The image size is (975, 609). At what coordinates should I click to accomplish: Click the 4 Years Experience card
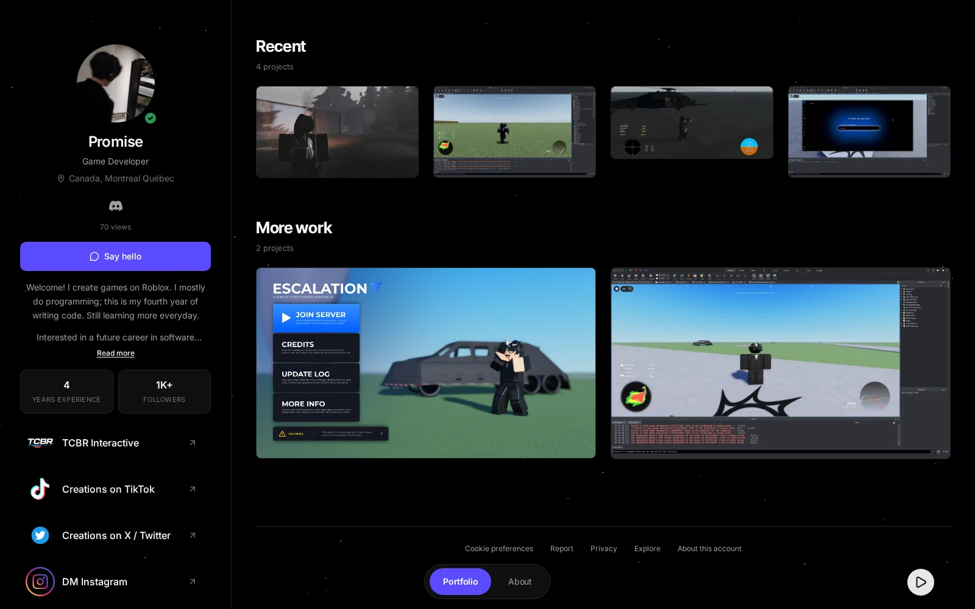[66, 392]
